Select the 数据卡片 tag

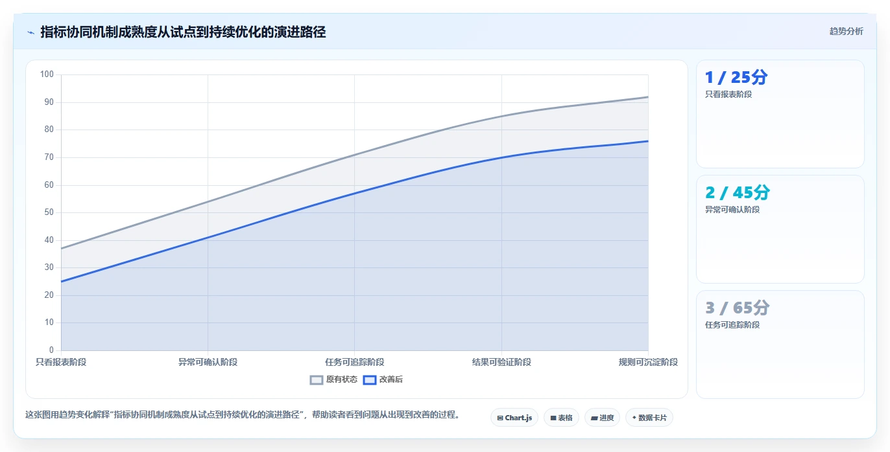[x=649, y=418]
